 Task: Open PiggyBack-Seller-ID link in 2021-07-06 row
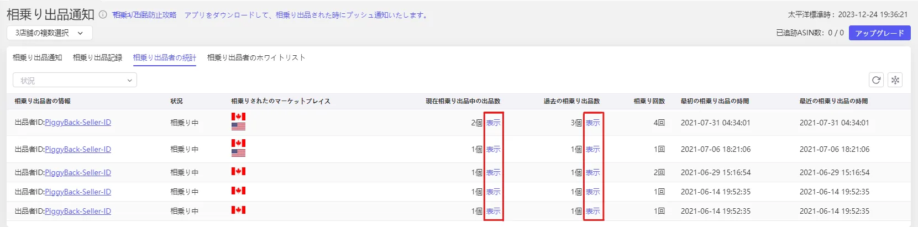pos(78,149)
